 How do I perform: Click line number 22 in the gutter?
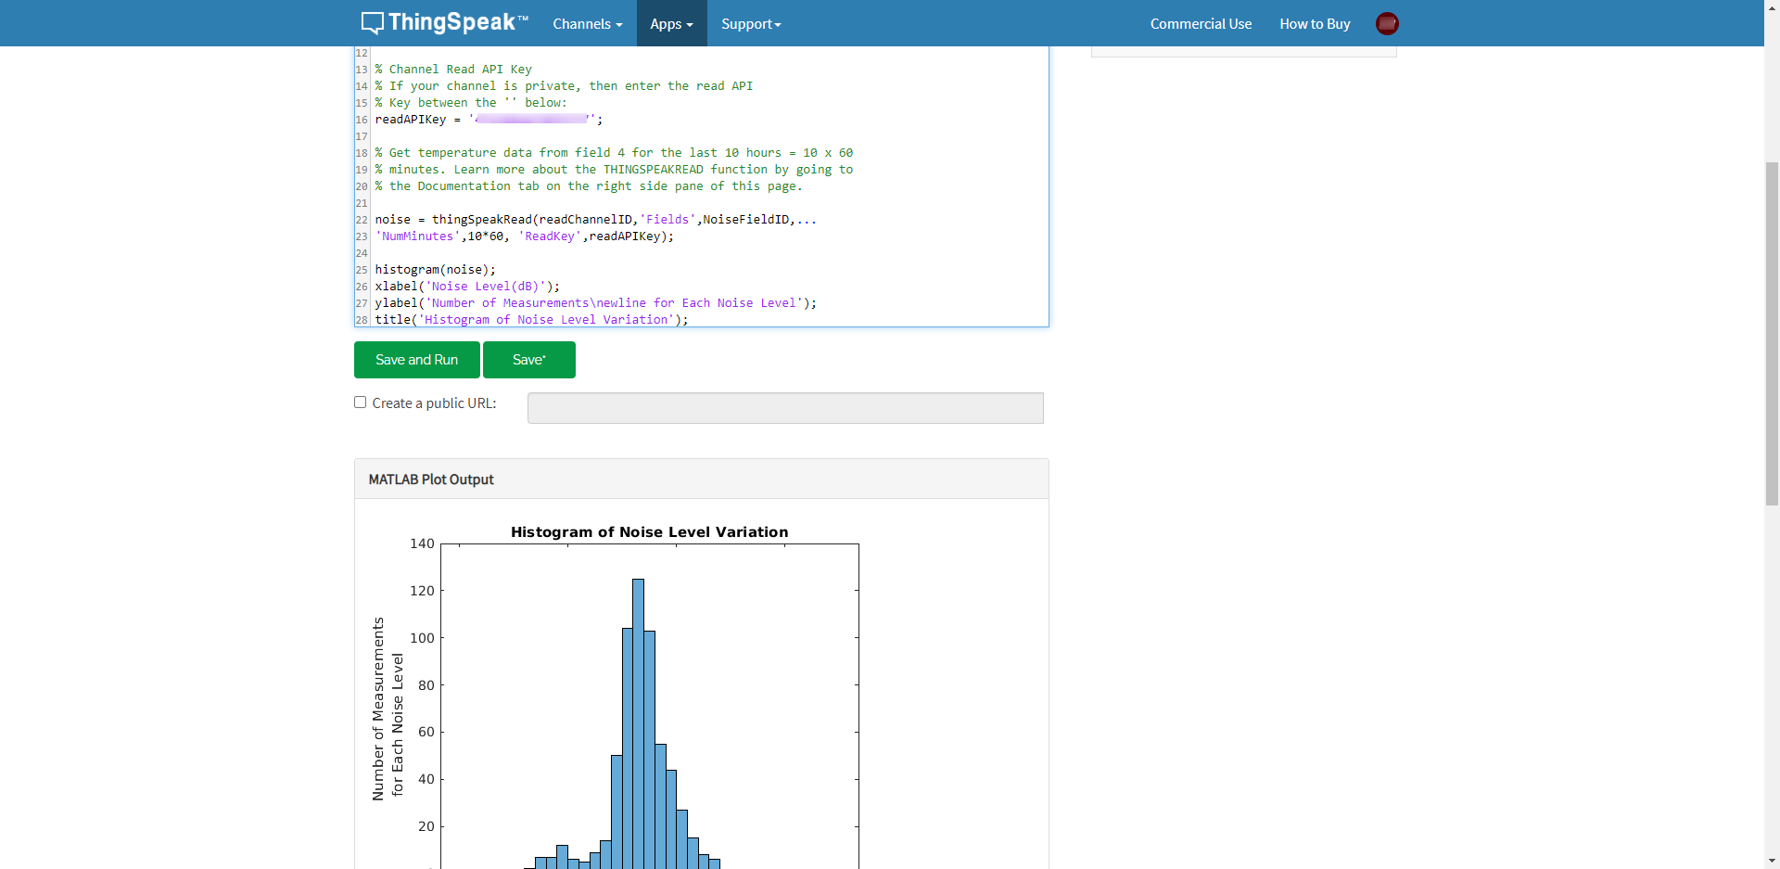[362, 220]
